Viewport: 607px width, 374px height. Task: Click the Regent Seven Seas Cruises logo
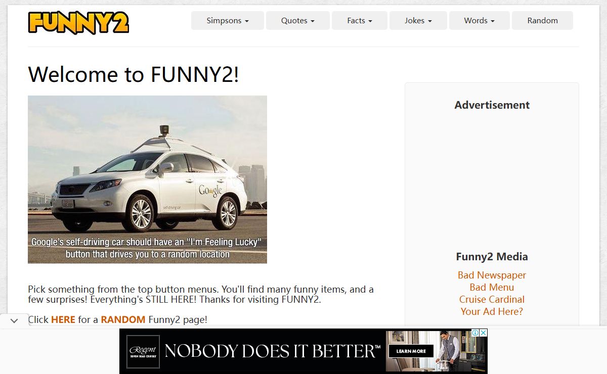143,351
